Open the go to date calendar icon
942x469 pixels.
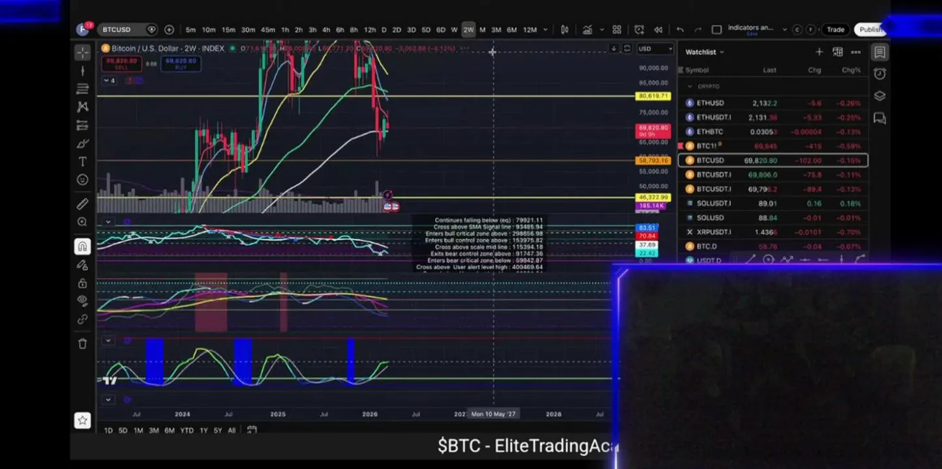[x=252, y=430]
